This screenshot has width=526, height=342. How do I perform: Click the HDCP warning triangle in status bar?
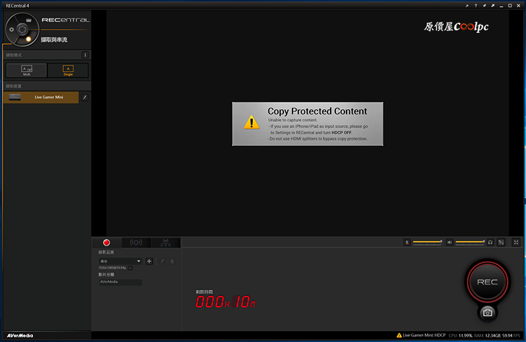(x=399, y=335)
